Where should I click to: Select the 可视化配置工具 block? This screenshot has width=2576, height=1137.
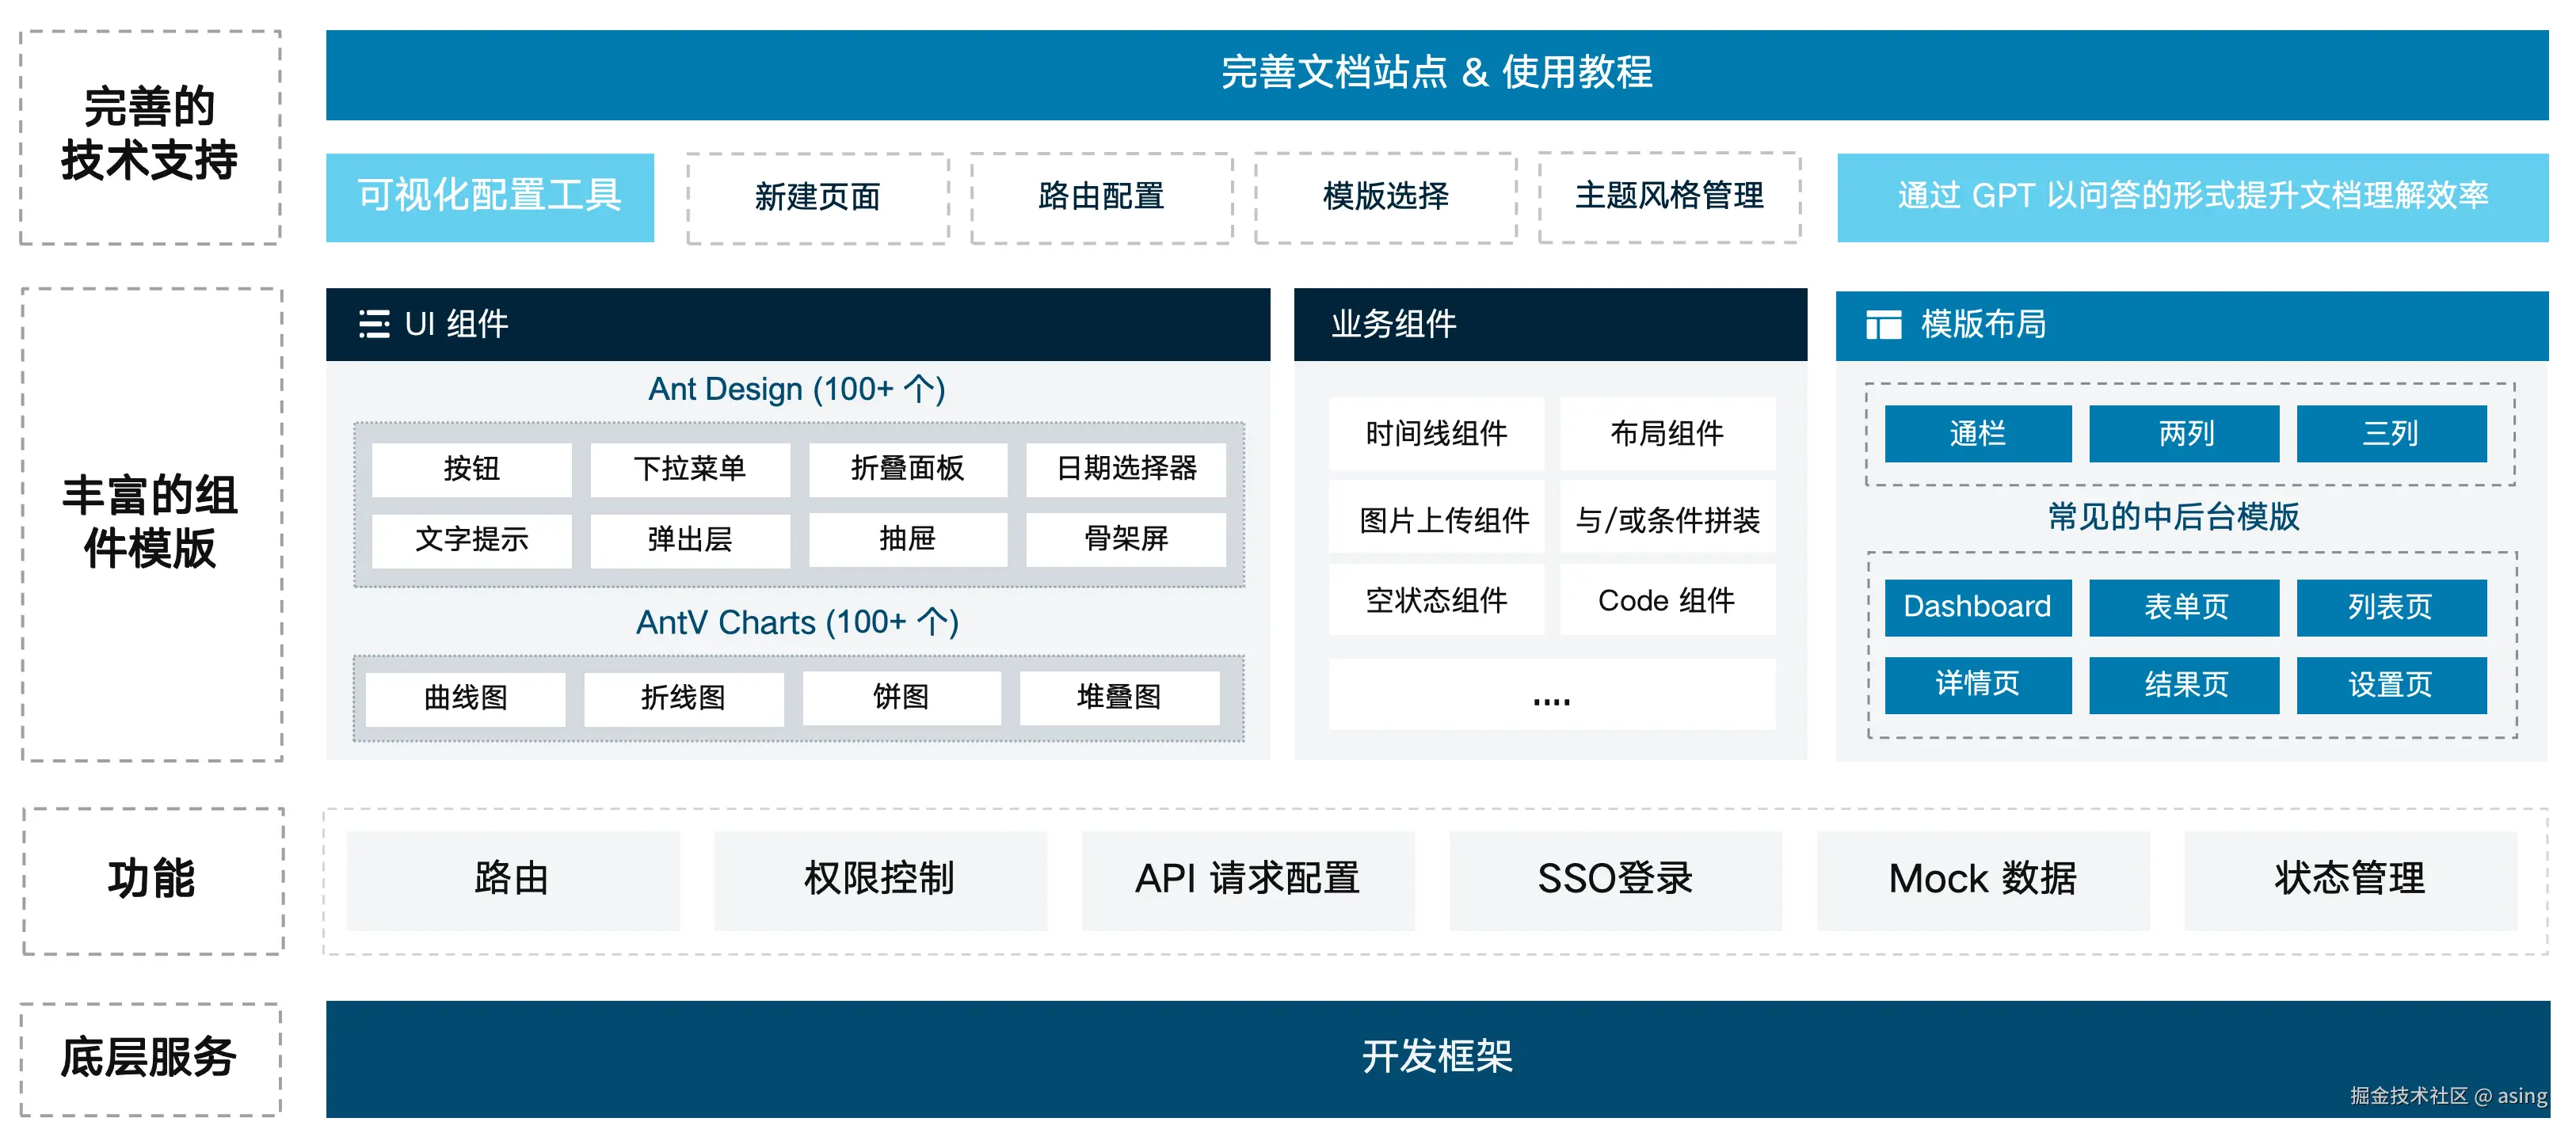coord(490,197)
